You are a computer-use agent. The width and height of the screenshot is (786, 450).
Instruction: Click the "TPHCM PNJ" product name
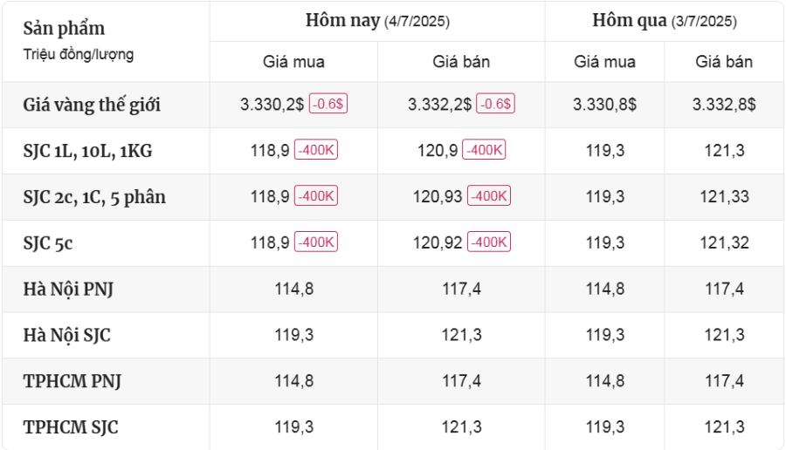click(x=72, y=382)
